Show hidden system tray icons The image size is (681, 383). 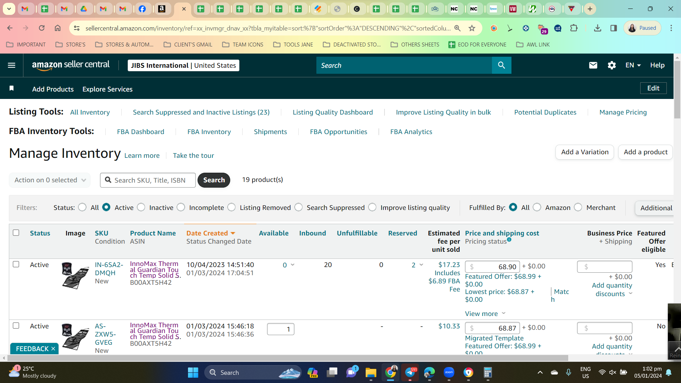coord(540,372)
